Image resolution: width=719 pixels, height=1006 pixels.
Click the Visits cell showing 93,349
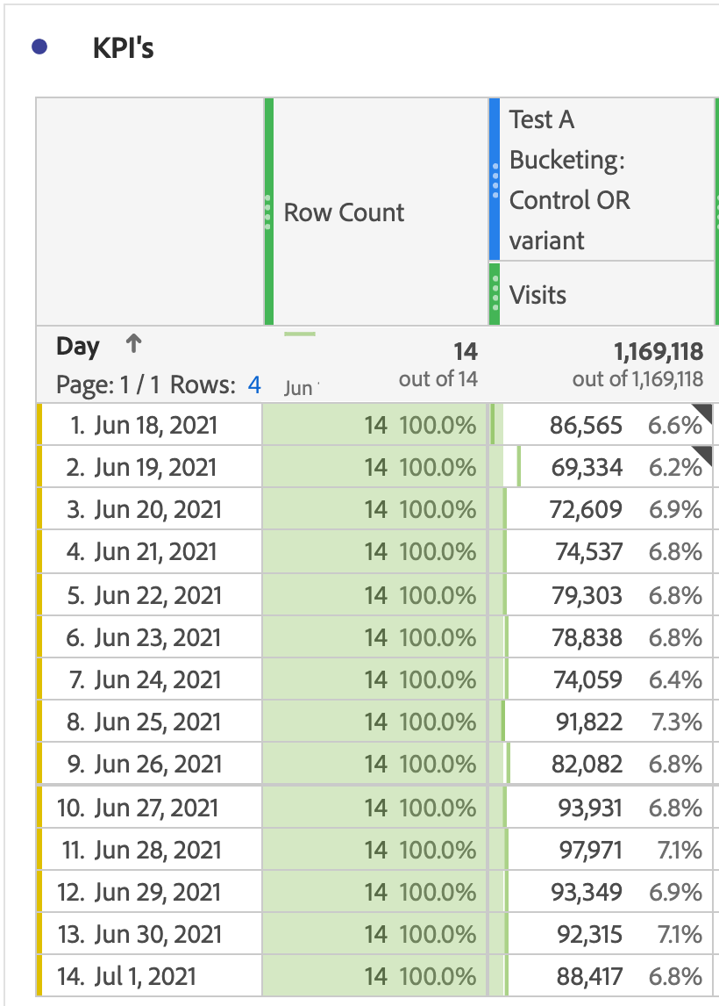pos(602,892)
